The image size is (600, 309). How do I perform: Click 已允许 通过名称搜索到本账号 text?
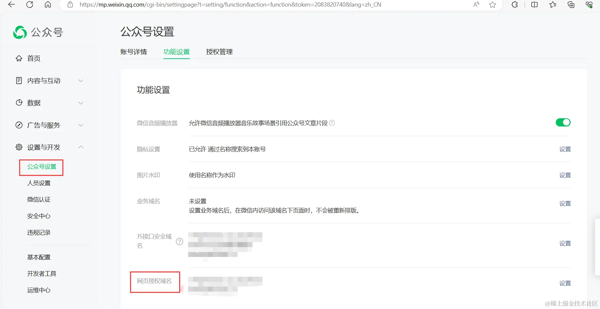(227, 149)
